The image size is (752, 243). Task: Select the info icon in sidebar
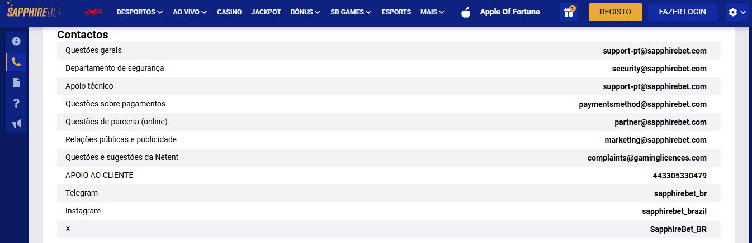pyautogui.click(x=16, y=41)
